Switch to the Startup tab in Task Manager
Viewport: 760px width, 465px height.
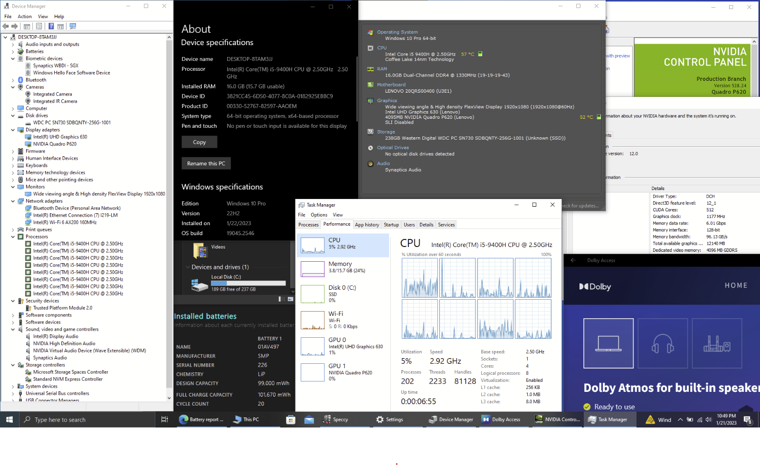click(x=391, y=225)
